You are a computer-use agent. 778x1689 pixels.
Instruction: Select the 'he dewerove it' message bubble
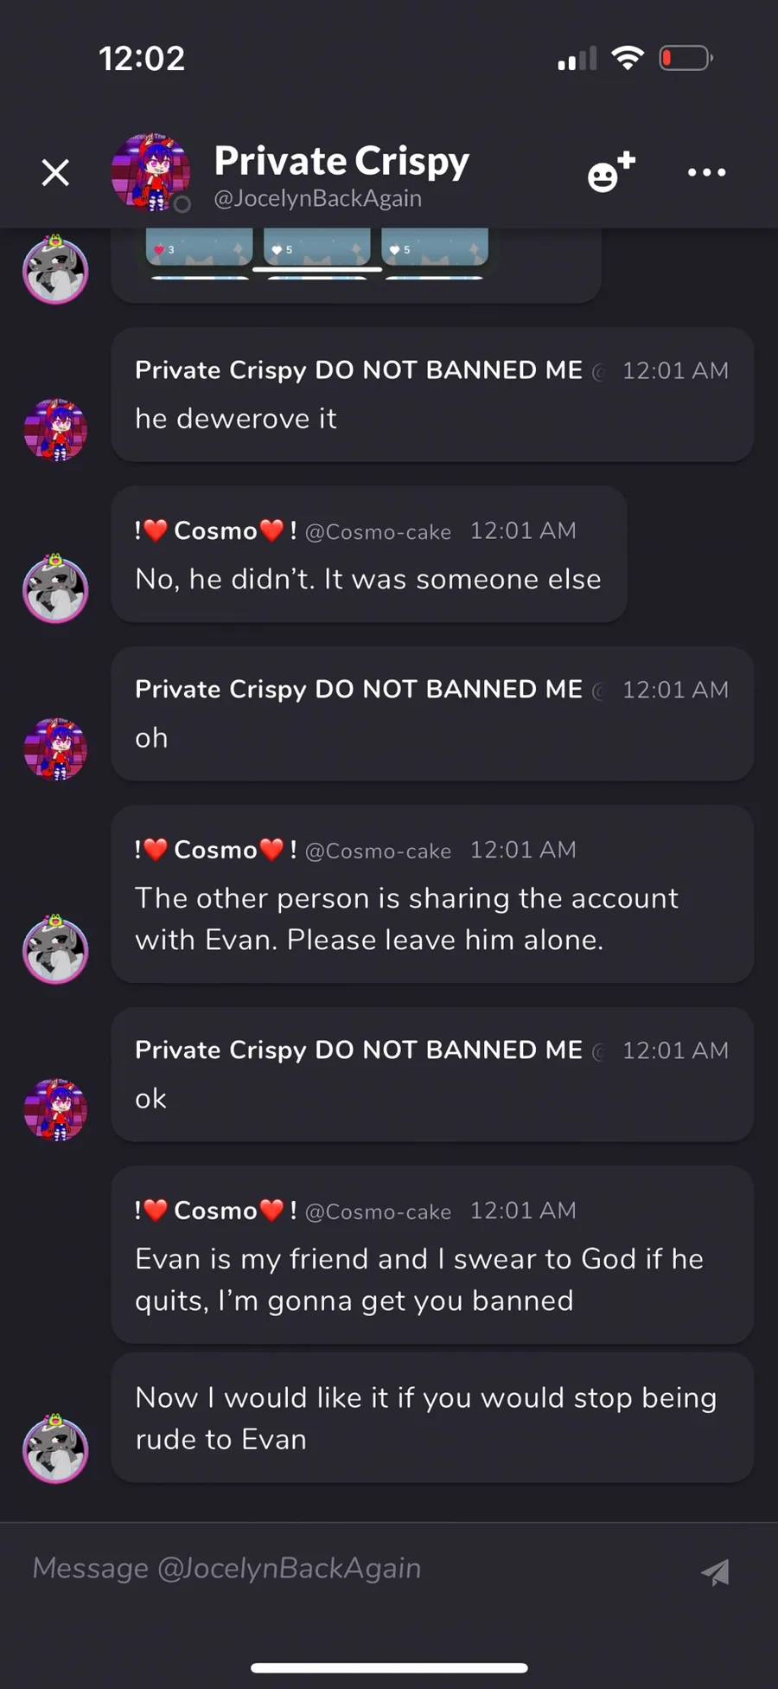click(432, 395)
